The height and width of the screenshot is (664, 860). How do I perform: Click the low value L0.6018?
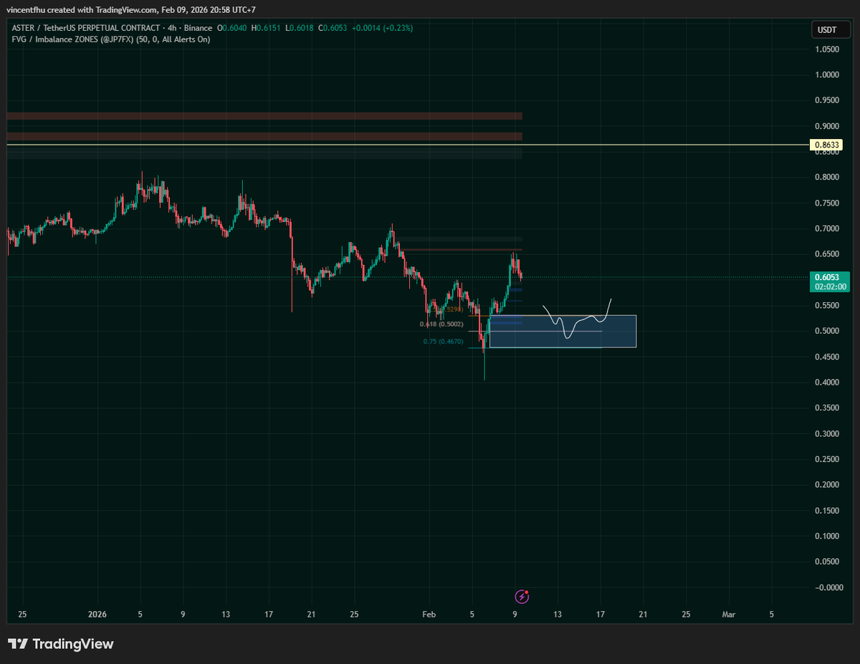coord(300,28)
